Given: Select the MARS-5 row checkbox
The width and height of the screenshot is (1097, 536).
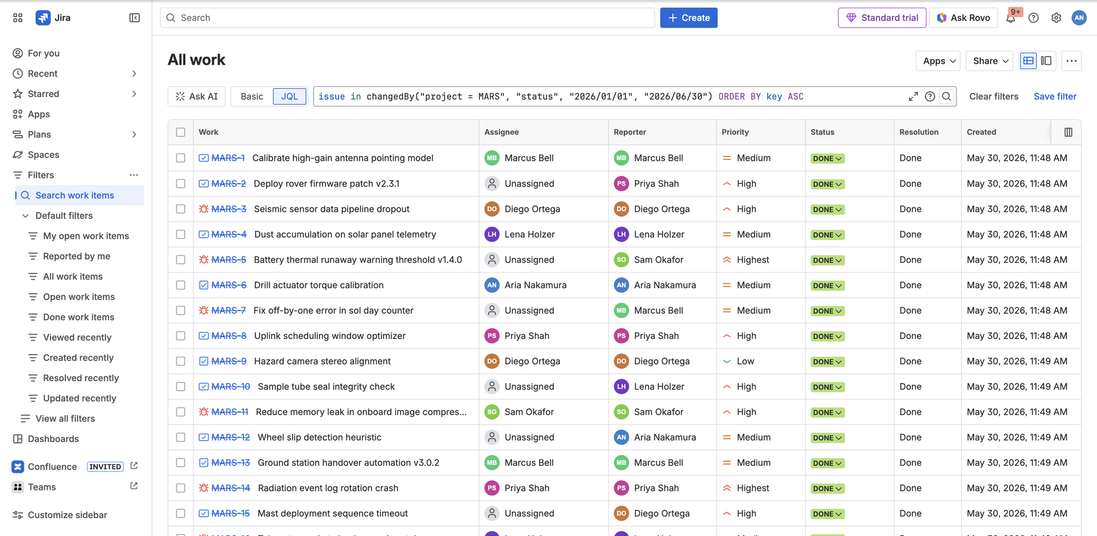Looking at the screenshot, I should coord(181,260).
